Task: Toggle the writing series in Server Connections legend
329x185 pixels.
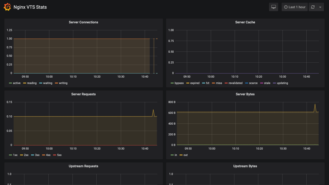Action: [62, 83]
